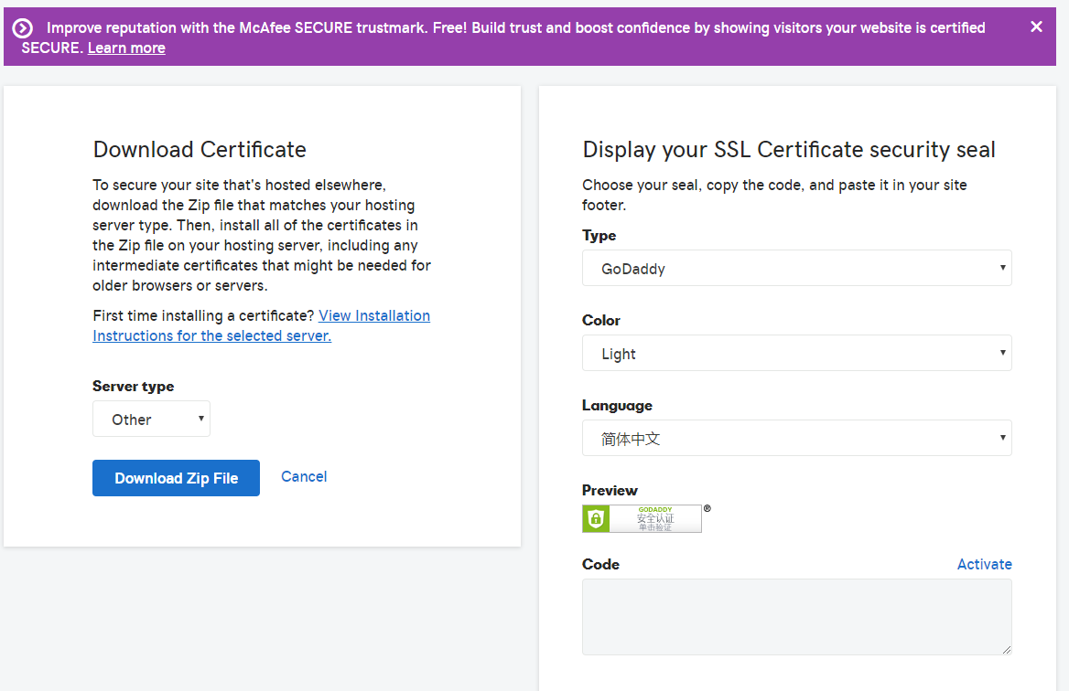Image resolution: width=1069 pixels, height=691 pixels.
Task: Open the Server type selector showing Other
Action: pos(151,418)
